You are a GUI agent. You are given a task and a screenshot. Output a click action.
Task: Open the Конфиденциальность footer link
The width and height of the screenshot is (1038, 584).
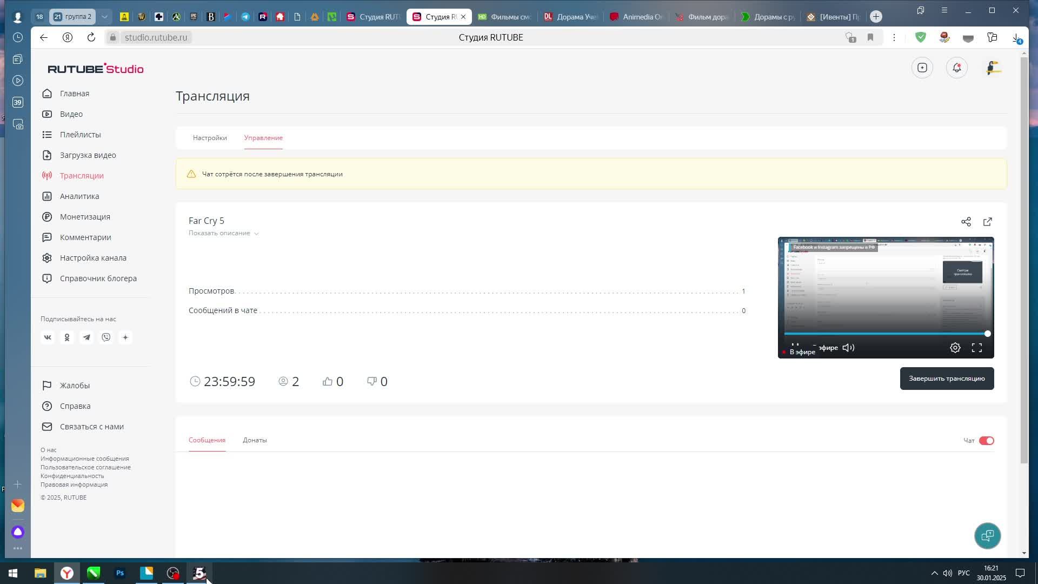tap(72, 476)
